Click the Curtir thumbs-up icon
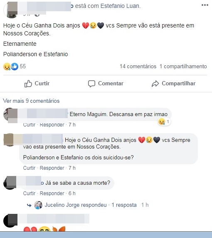The width and height of the screenshot is (212, 238). [28, 84]
